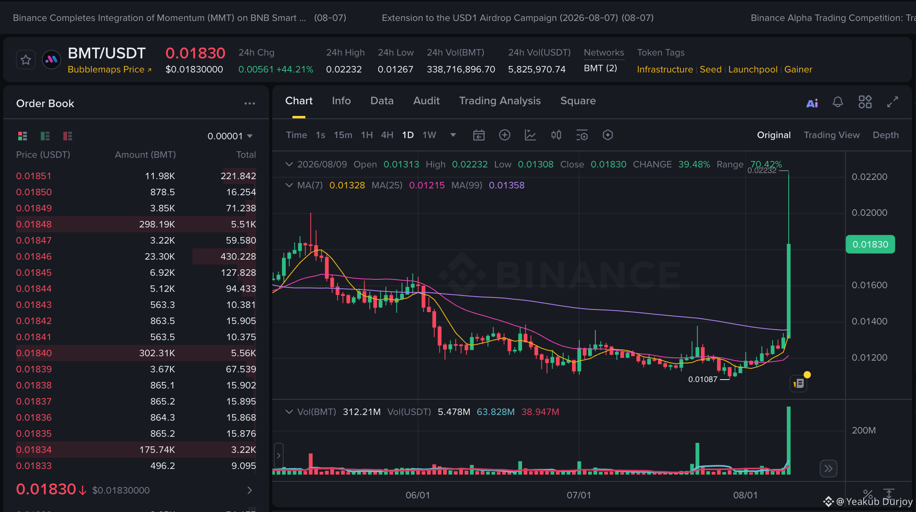The image size is (916, 512).
Task: Open the chart layout grid icon
Action: coord(865,102)
